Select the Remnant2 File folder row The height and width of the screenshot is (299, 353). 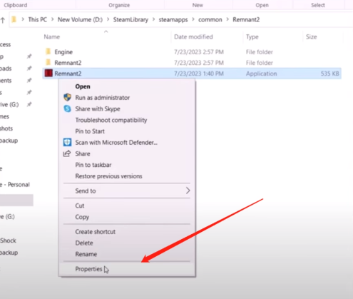pos(192,63)
